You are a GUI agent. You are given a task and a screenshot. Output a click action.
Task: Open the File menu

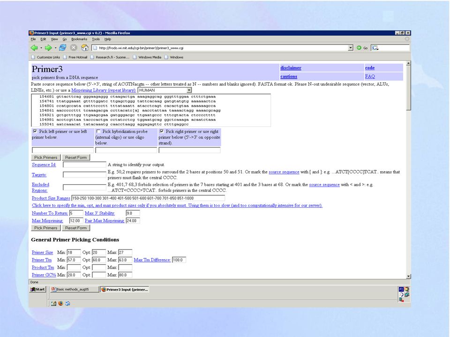[33, 39]
